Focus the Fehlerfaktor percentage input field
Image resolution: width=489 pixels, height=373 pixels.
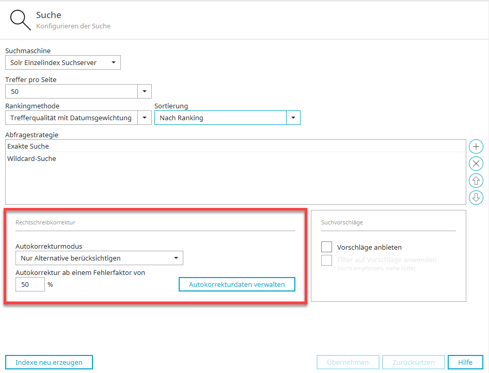[30, 284]
